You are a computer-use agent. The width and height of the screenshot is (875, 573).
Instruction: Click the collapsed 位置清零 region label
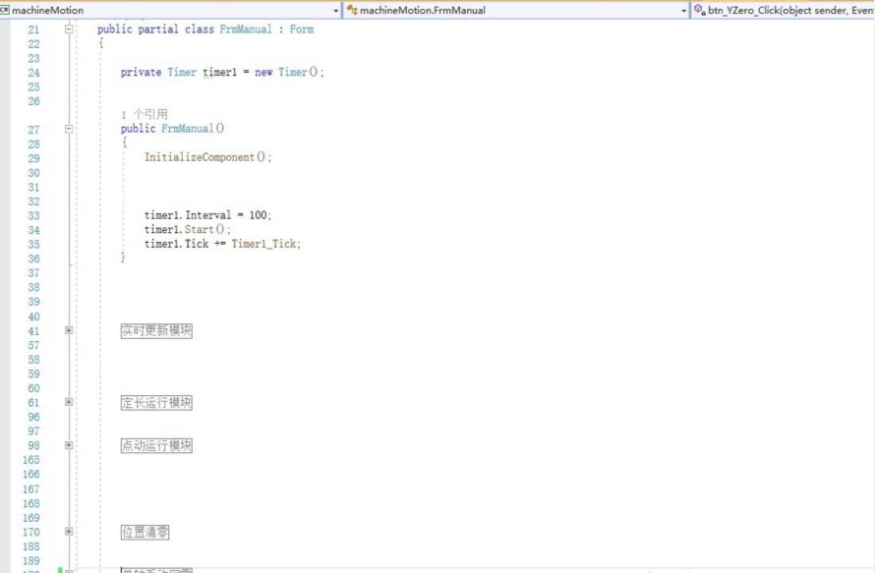click(x=145, y=532)
